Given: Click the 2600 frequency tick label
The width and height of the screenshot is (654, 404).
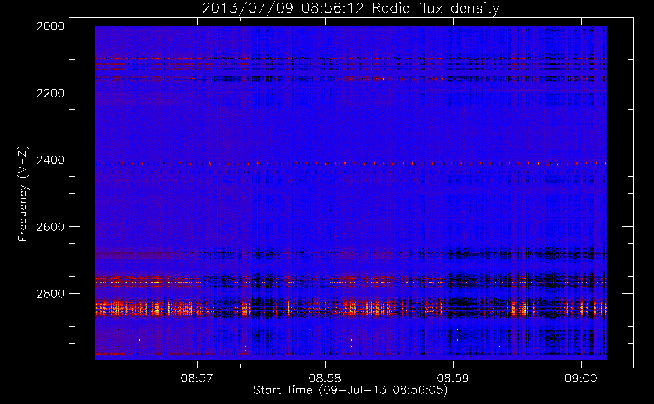Looking at the screenshot, I should 51,227.
